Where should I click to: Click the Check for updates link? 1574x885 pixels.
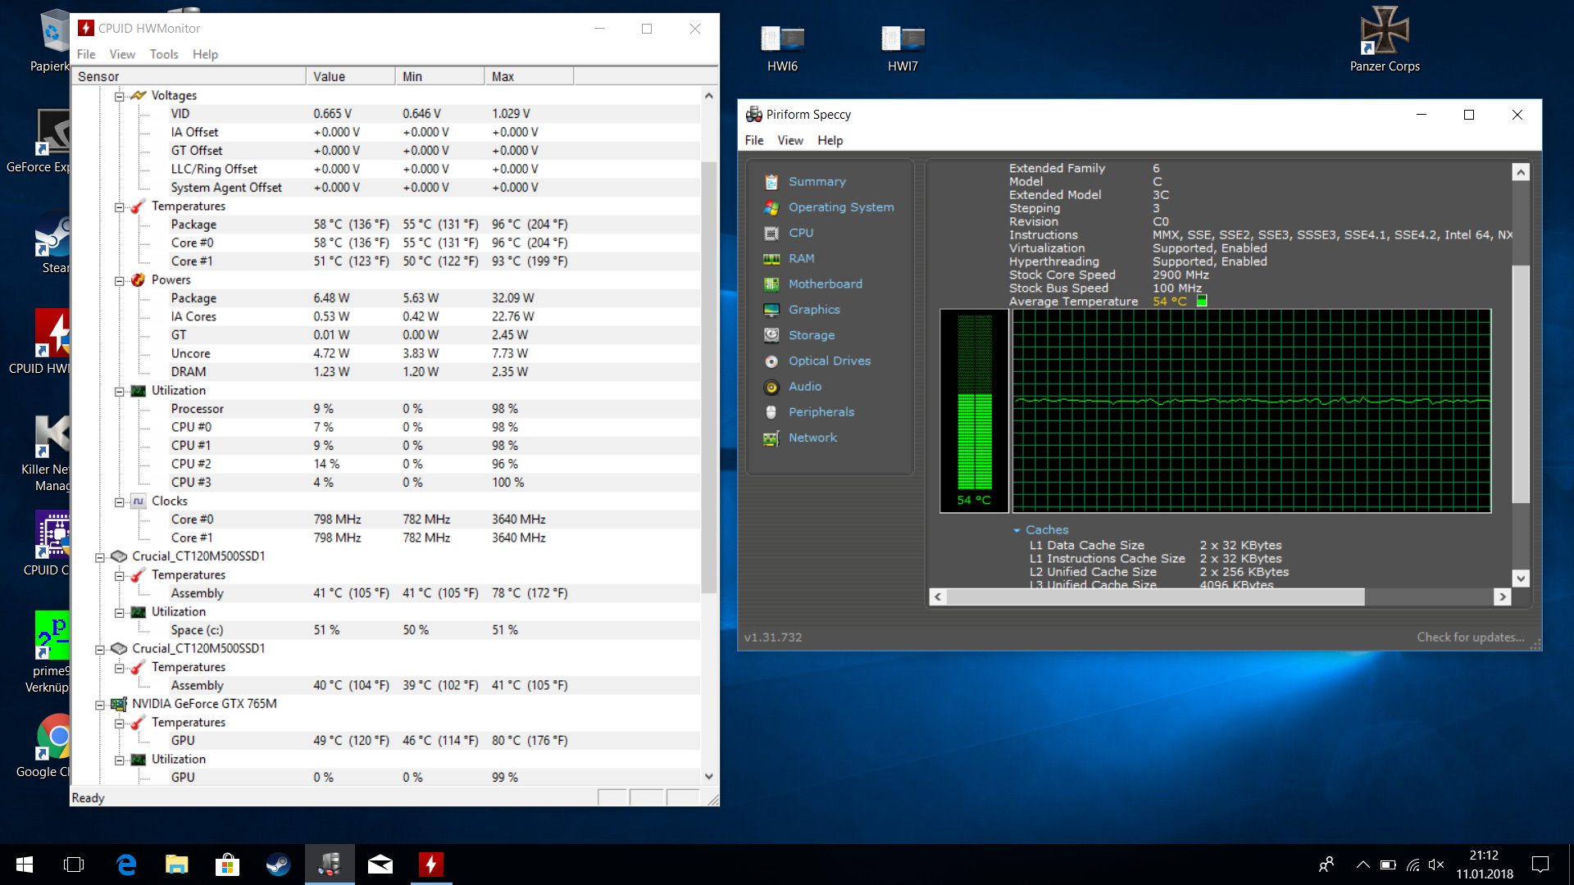tap(1470, 637)
